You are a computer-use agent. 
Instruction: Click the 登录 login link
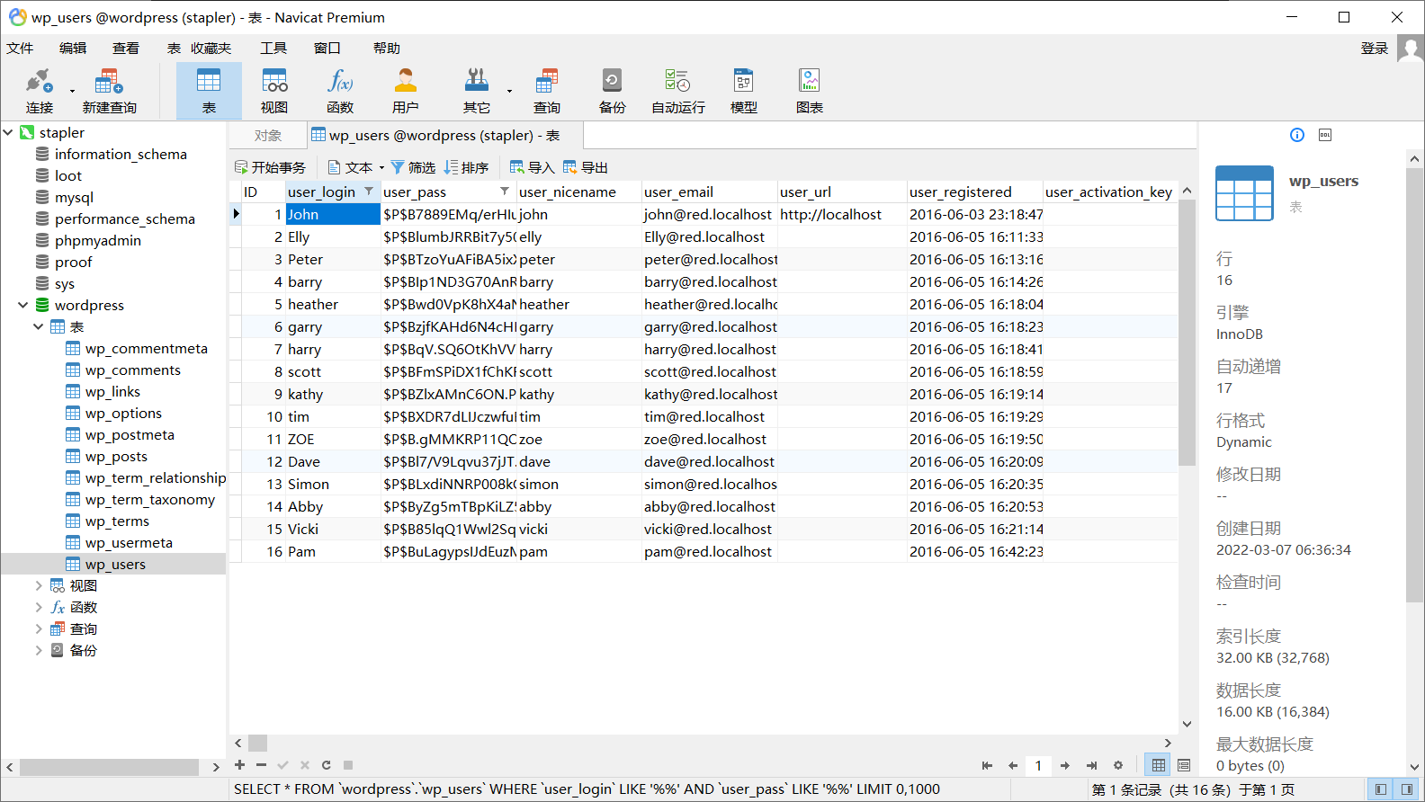[x=1375, y=49]
